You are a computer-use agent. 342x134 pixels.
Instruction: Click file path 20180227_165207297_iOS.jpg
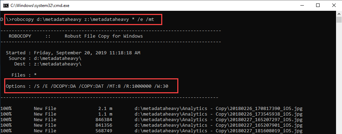[x=219, y=120]
